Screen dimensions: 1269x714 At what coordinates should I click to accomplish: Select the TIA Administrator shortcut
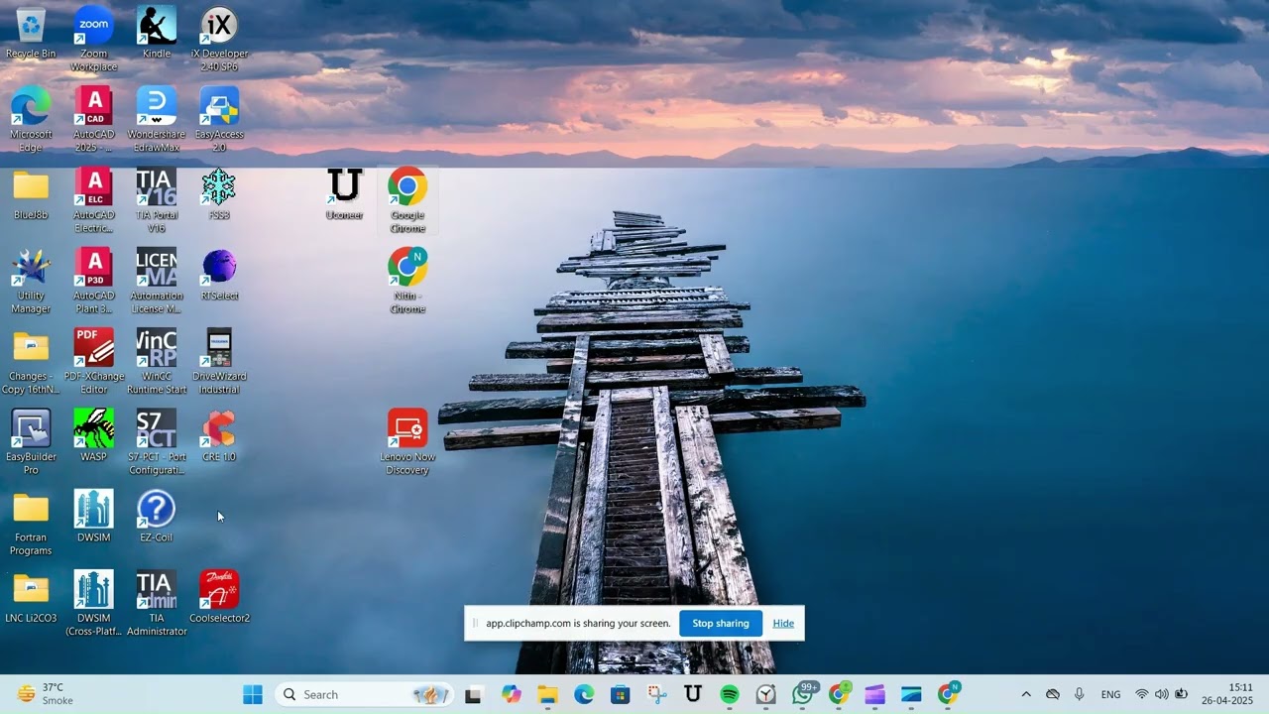point(156,604)
